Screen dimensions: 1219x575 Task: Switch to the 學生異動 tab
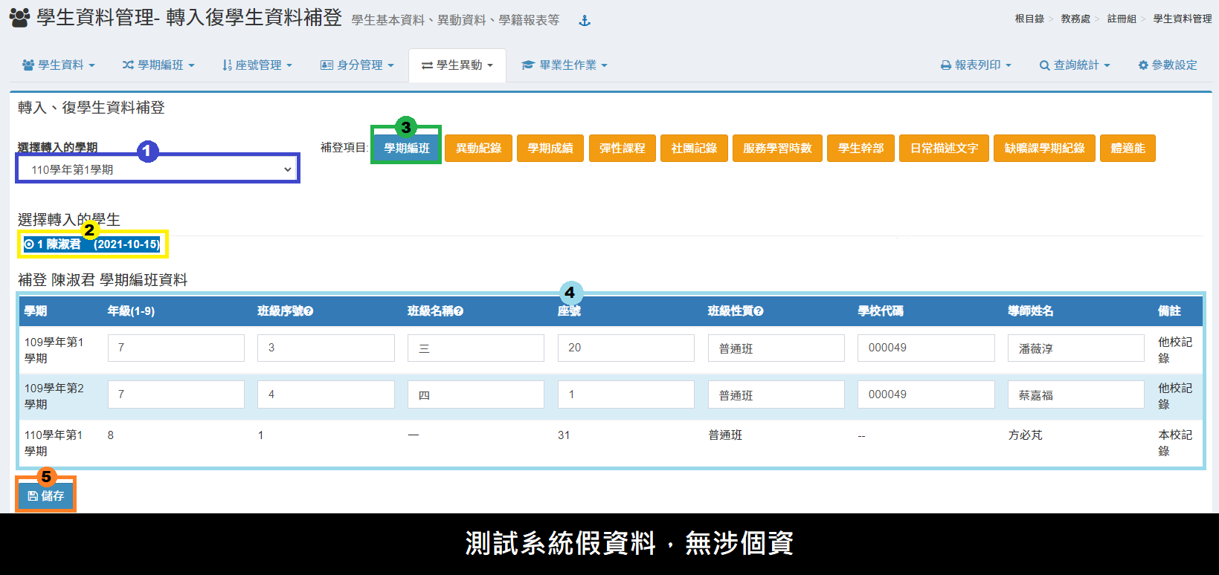[457, 65]
